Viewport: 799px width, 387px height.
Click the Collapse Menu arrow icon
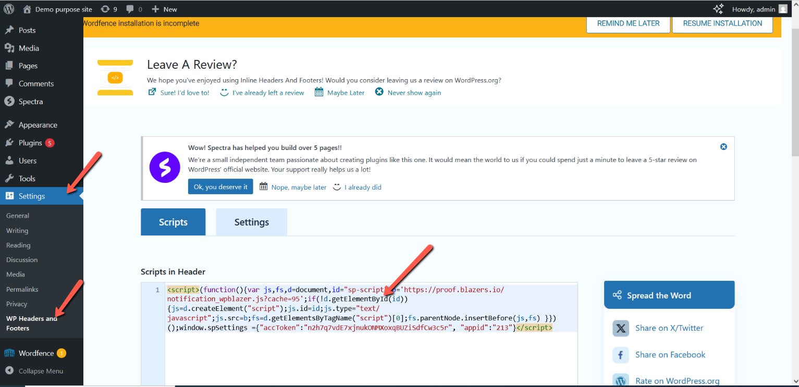9,371
